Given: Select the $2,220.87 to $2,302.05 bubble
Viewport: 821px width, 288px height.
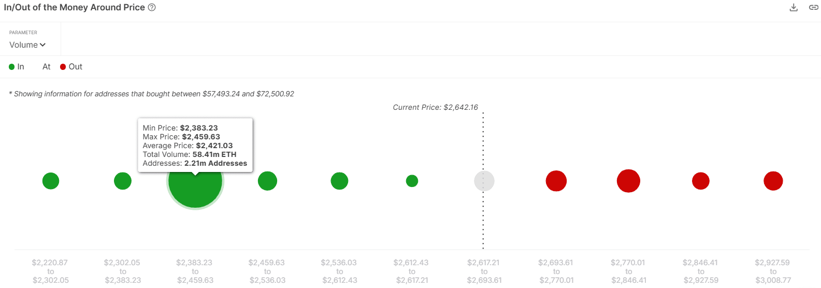Looking at the screenshot, I should point(51,181).
